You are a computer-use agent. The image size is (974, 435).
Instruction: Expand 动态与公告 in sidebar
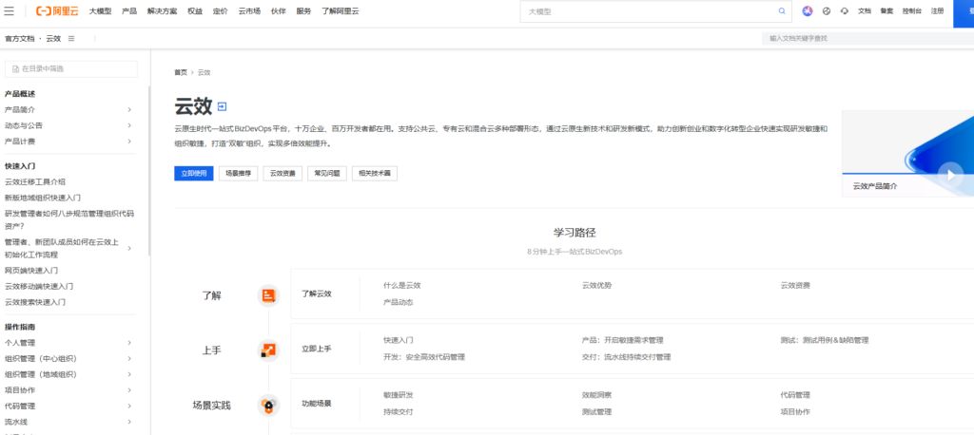(x=129, y=125)
